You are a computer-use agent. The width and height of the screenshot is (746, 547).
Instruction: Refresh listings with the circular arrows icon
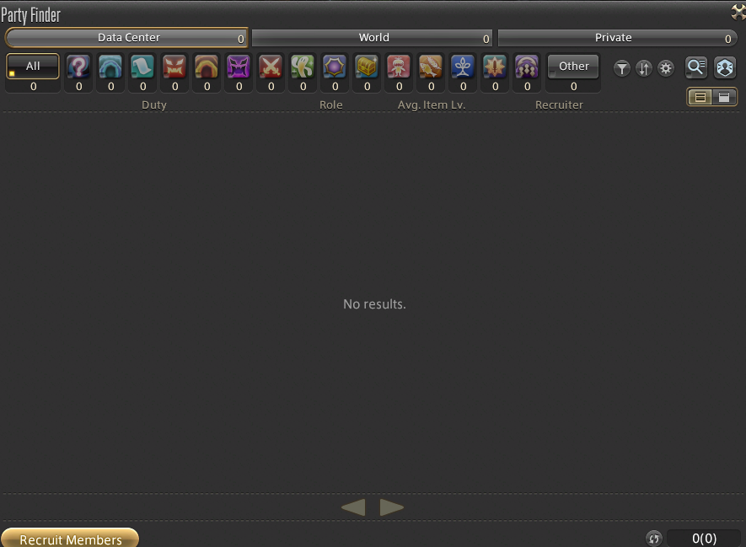tap(654, 539)
